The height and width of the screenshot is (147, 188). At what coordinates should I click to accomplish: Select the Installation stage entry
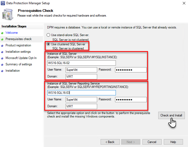pyautogui.click(x=13, y=71)
